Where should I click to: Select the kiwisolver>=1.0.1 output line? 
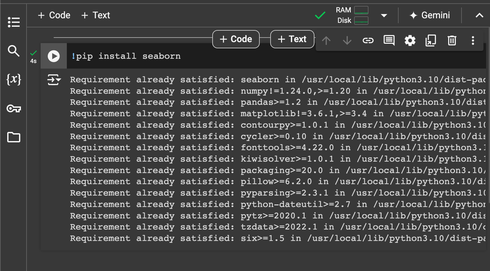[x=277, y=159]
